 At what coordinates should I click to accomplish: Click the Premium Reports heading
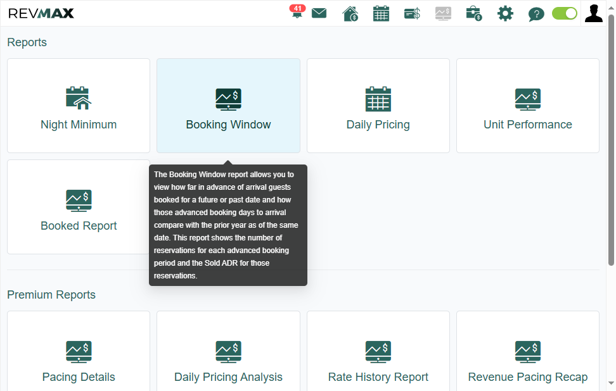(51, 295)
